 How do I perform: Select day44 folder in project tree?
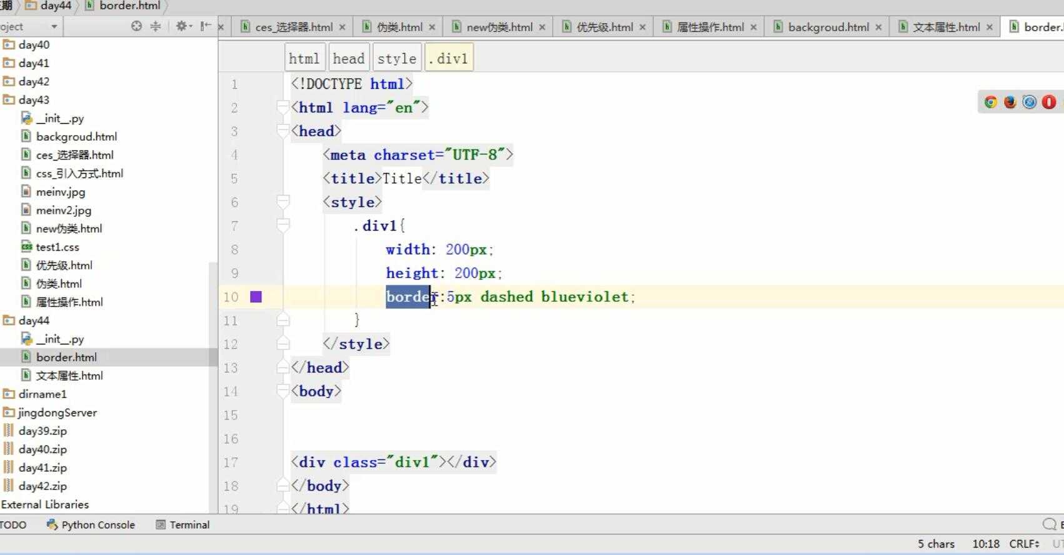pyautogui.click(x=34, y=321)
